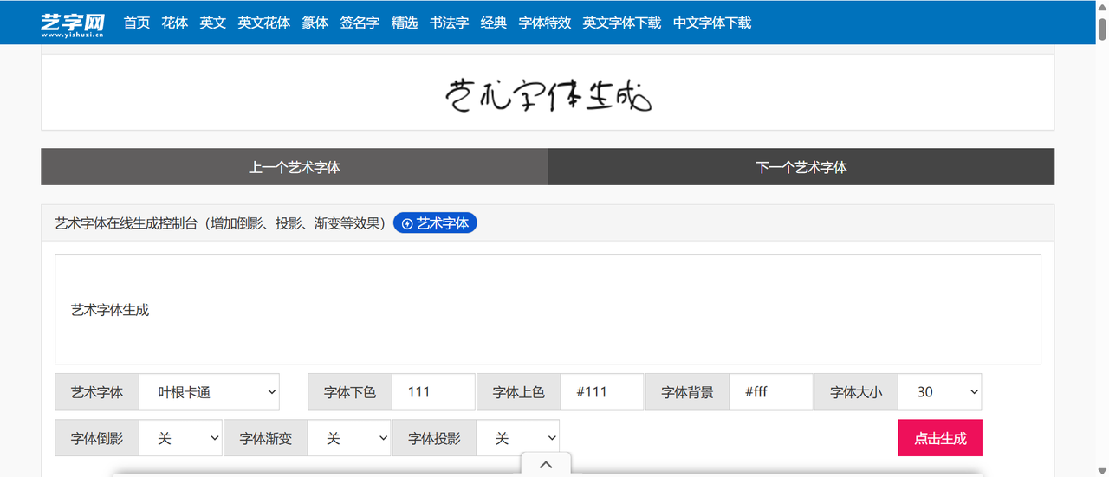Toggle the 字体投影 shadow selector
1109x477 pixels.
[x=517, y=439]
